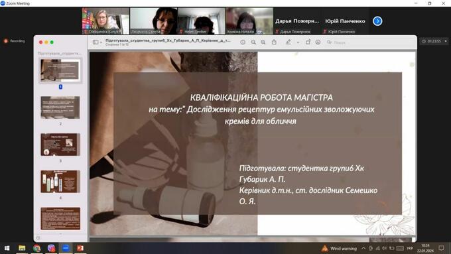
Task: Minimize the Zoom Meeting window
Action: click(x=417, y=3)
